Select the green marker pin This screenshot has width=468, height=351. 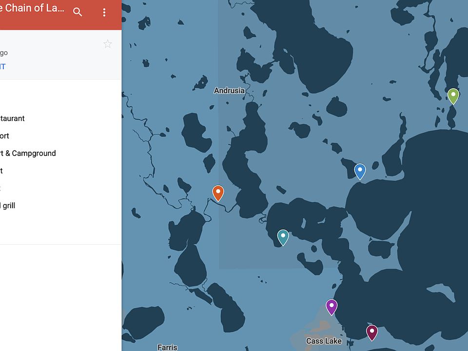coord(453,96)
